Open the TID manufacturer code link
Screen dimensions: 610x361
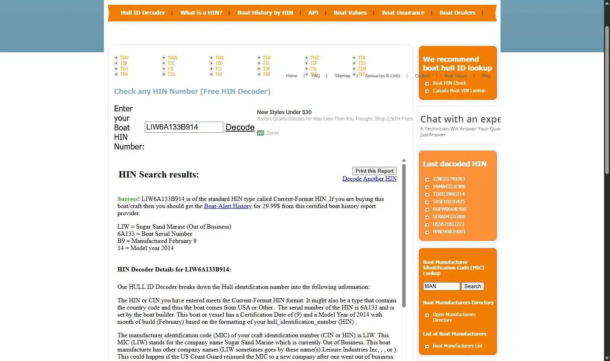point(219,63)
